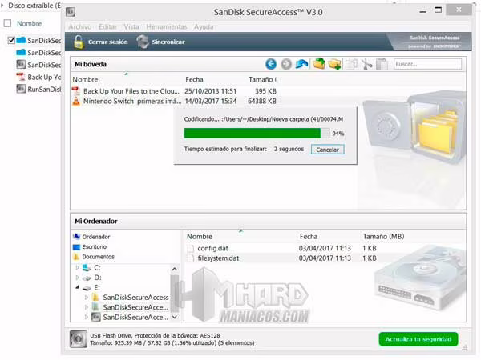Click the Documentos folder icon
Viewport: 481px width, 360px height.
76,257
